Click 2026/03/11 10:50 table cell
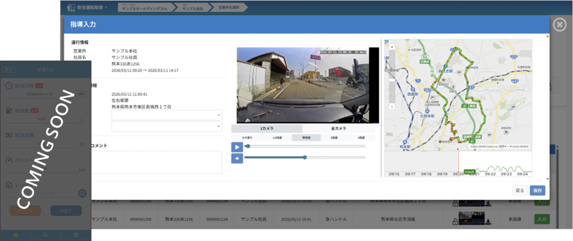Viewport: 573px width, 241px height. pyautogui.click(x=296, y=201)
